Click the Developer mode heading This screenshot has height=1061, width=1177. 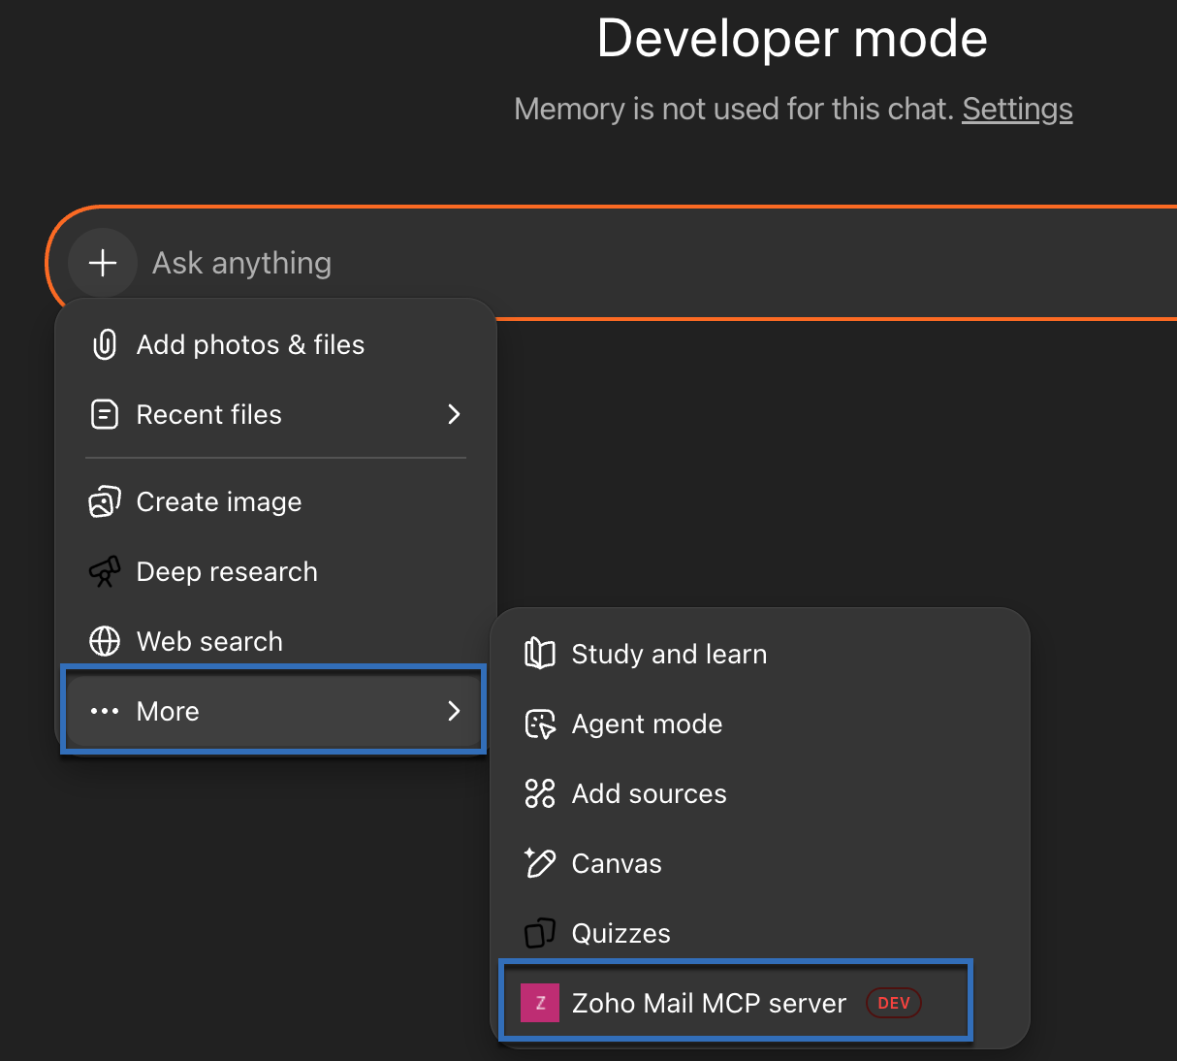click(792, 39)
